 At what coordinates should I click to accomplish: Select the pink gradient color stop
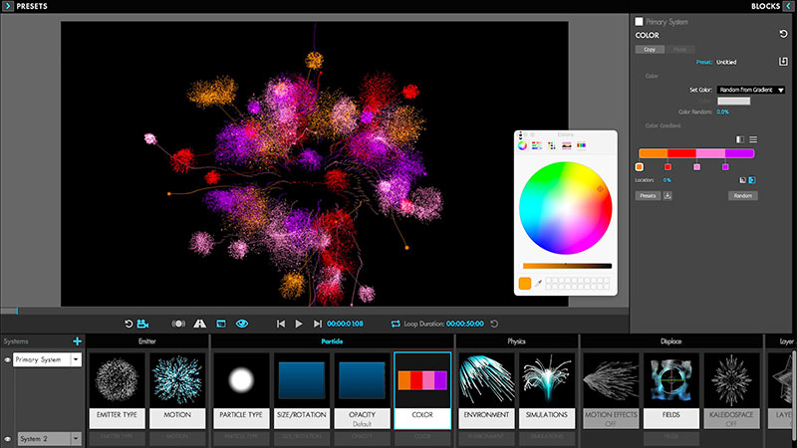(x=697, y=167)
